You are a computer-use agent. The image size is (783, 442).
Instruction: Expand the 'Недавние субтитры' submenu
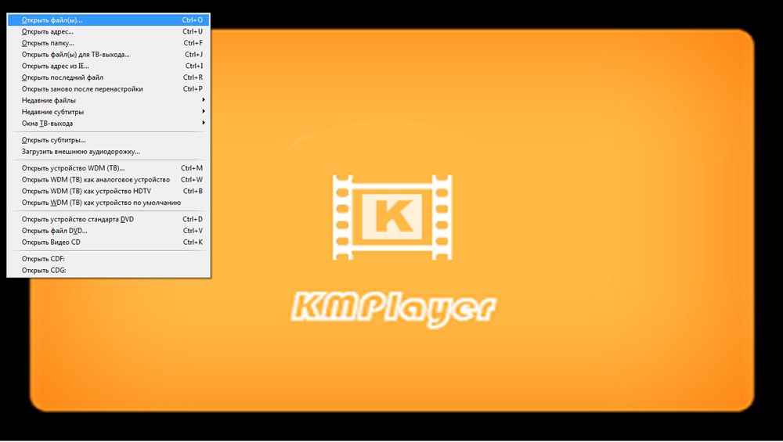point(108,112)
